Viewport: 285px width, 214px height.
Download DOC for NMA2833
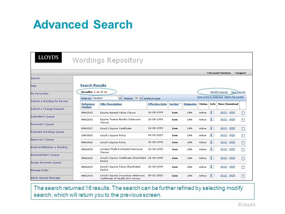tap(224, 119)
